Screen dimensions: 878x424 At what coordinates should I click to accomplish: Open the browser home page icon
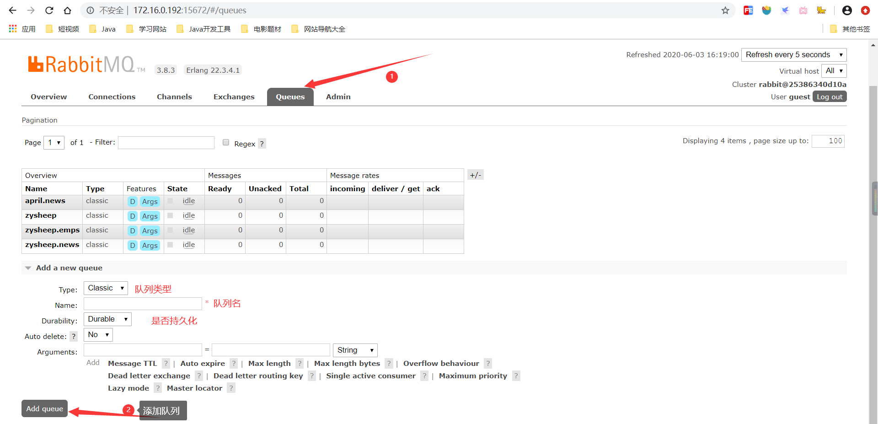click(x=67, y=10)
